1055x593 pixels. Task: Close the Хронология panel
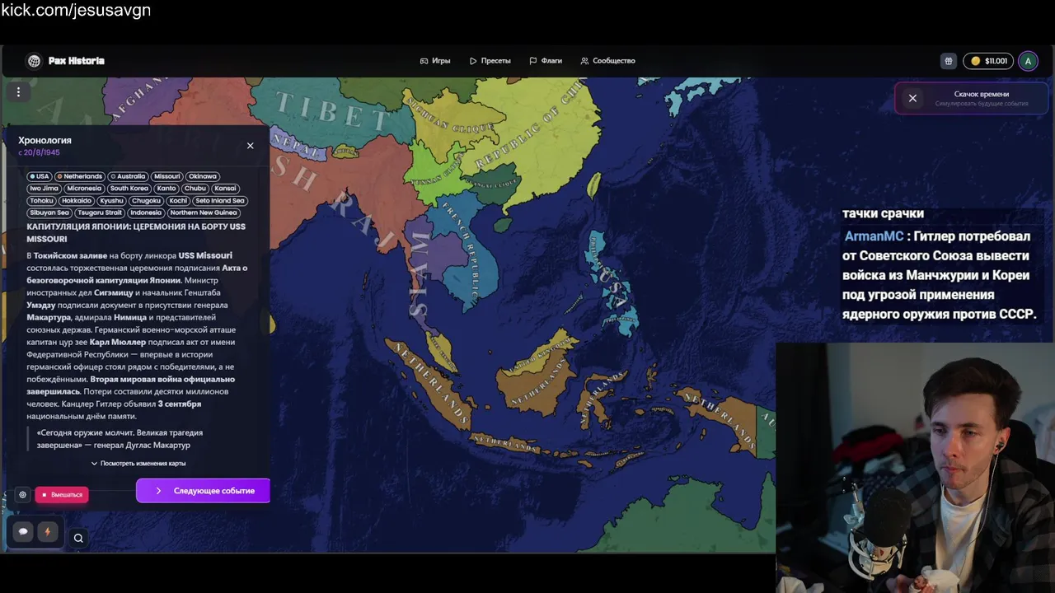(251, 146)
